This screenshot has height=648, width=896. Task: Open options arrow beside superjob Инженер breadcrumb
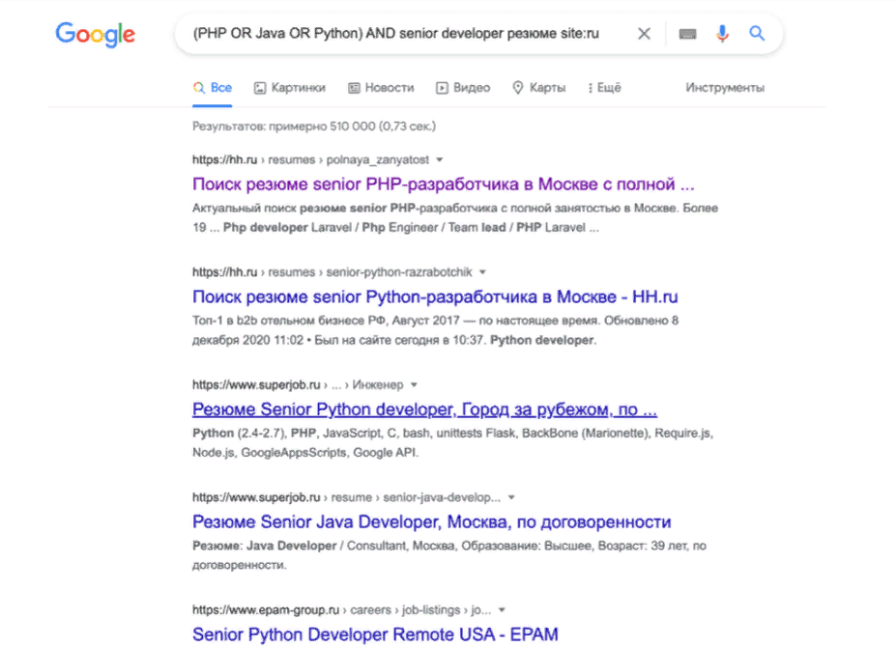(x=414, y=385)
